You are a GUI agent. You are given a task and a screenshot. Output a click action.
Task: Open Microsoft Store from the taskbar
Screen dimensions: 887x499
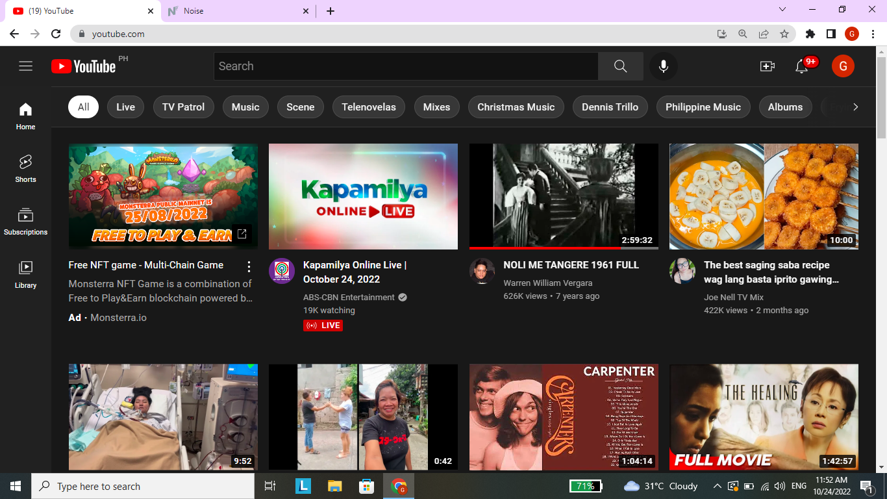pos(366,486)
